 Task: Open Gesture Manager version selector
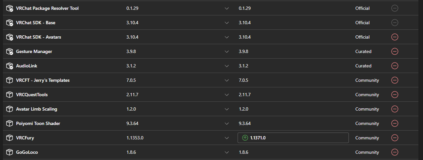(x=226, y=52)
